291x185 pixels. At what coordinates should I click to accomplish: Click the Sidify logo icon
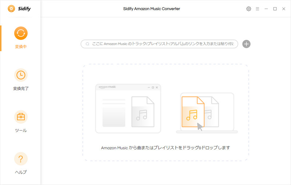11,8
